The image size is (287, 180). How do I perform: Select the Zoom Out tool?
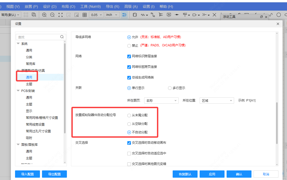tap(52, 15)
